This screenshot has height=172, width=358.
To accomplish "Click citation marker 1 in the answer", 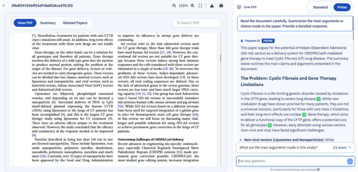I will tap(318, 99).
